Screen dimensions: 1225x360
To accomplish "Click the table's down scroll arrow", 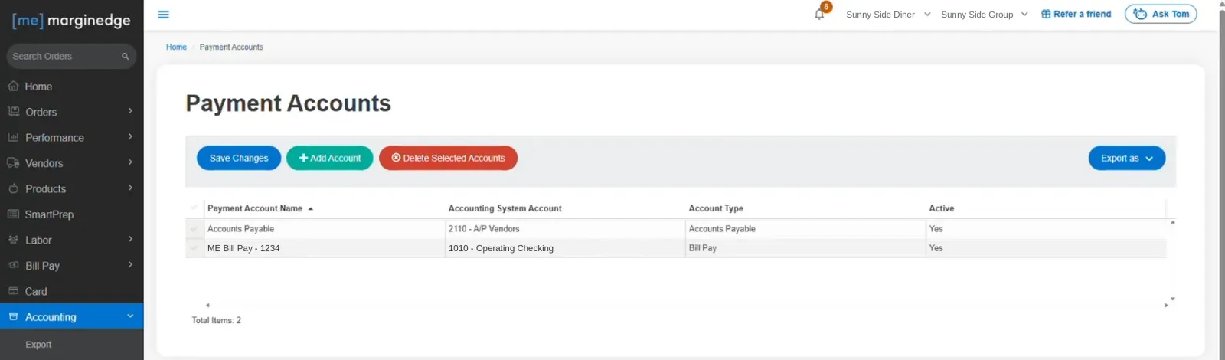I will click(1172, 299).
